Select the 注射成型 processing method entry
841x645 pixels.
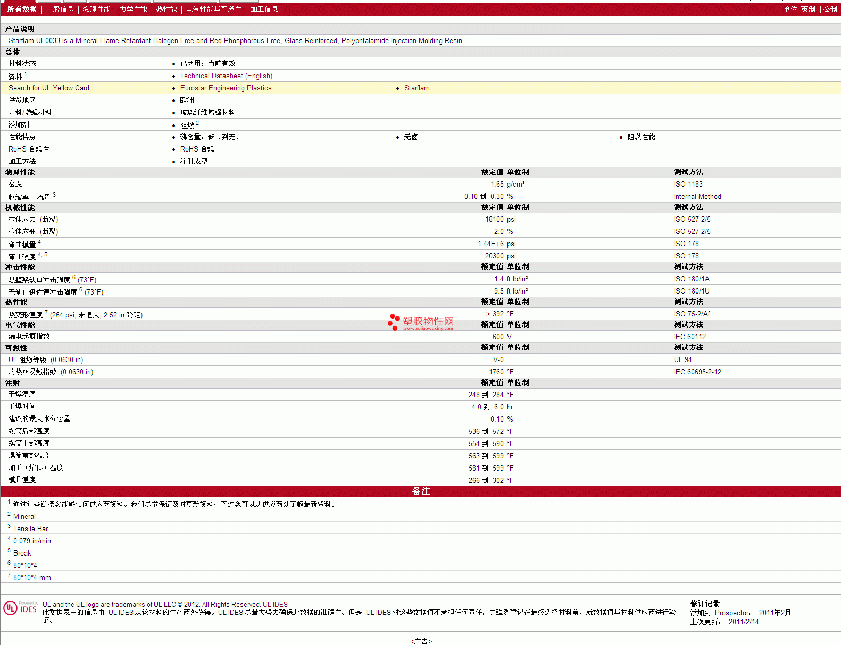[x=194, y=162]
